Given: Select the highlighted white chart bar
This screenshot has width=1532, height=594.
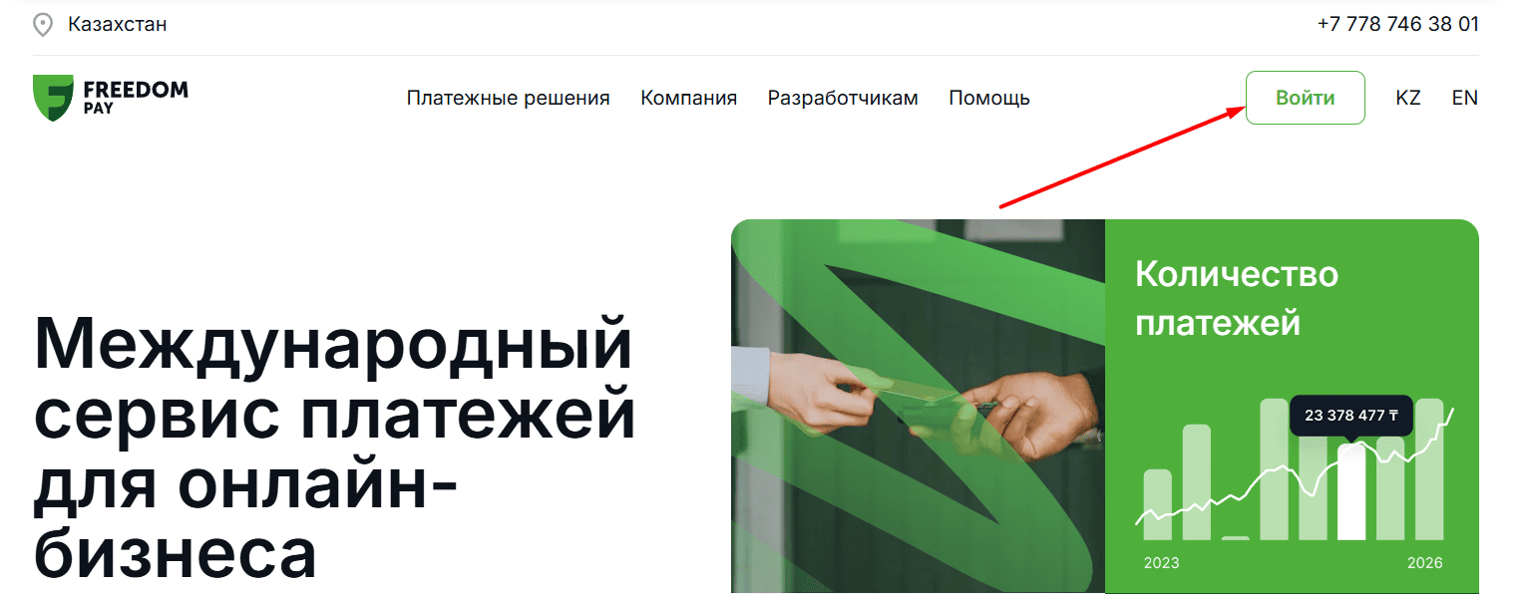Looking at the screenshot, I should pos(1351,492).
